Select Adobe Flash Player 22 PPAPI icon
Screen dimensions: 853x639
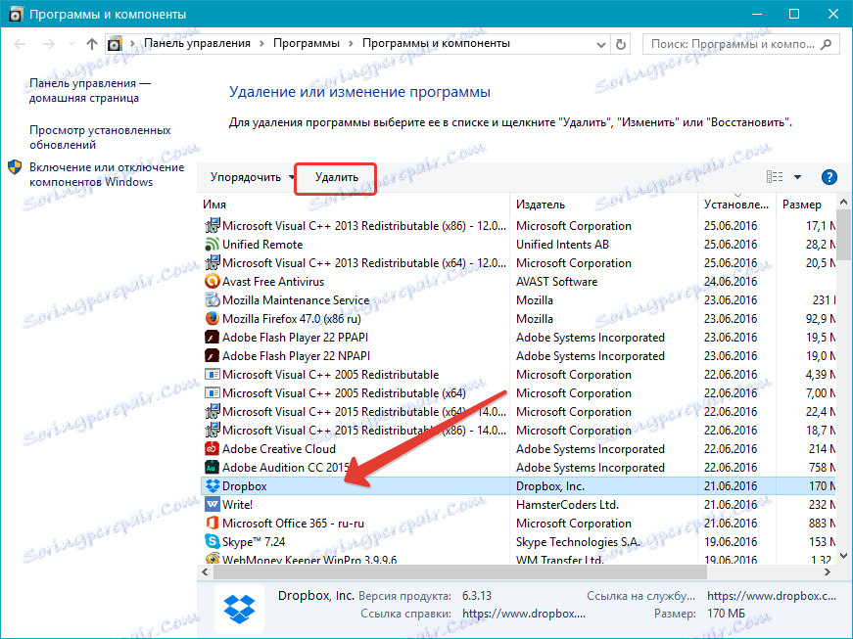click(x=212, y=338)
